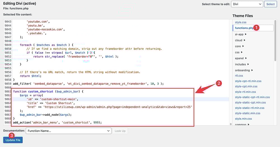
Task: Open the includes folder label
Action: click(240, 64)
